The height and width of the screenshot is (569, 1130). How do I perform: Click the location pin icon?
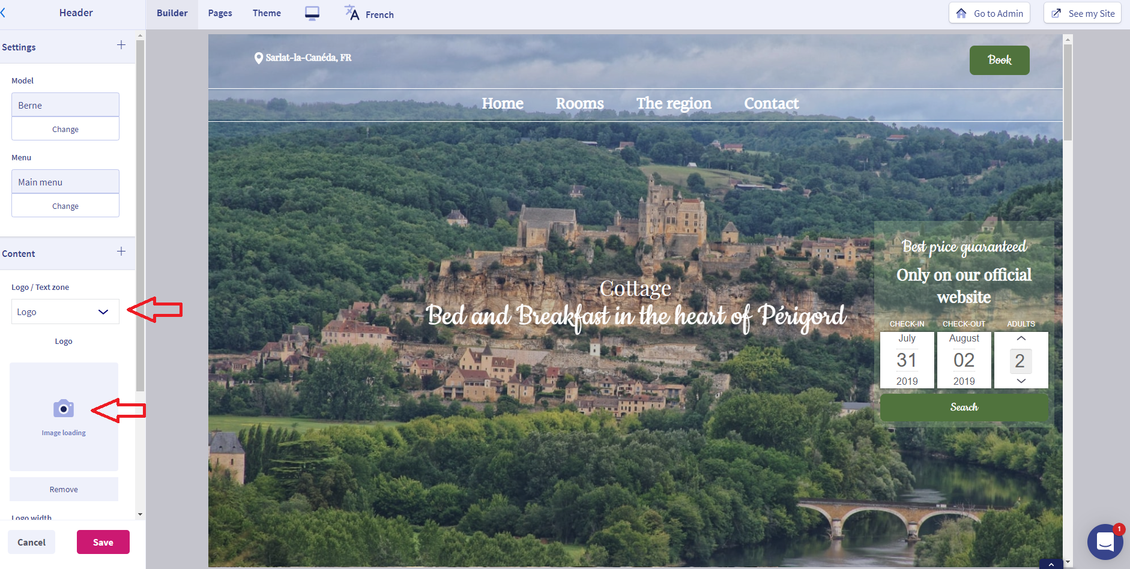pos(259,58)
